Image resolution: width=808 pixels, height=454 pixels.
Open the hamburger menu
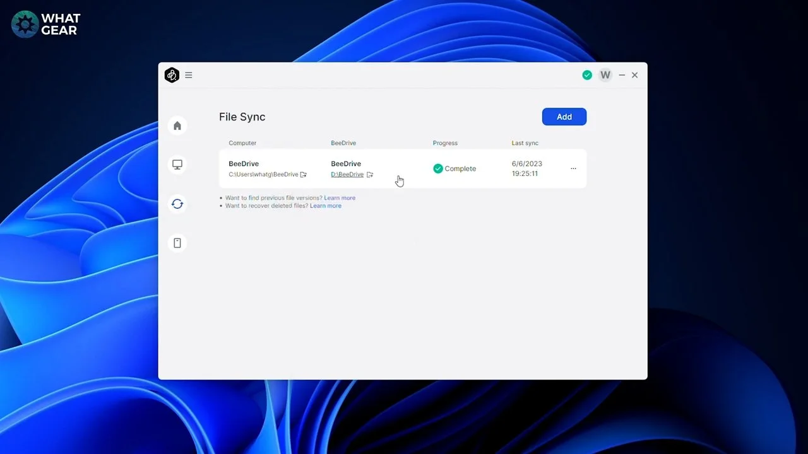coord(189,75)
